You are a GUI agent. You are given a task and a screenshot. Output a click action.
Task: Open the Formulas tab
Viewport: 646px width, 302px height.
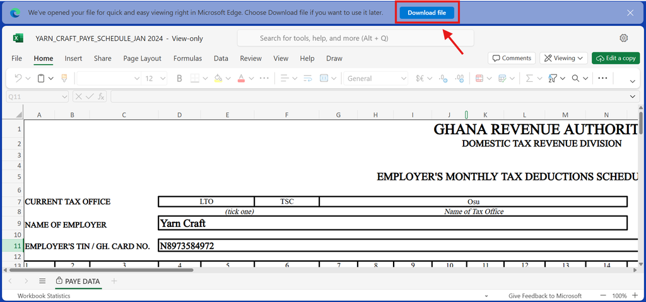187,59
